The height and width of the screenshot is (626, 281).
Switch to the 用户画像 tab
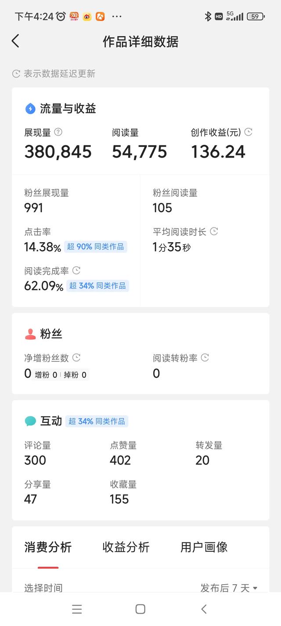coord(204,547)
